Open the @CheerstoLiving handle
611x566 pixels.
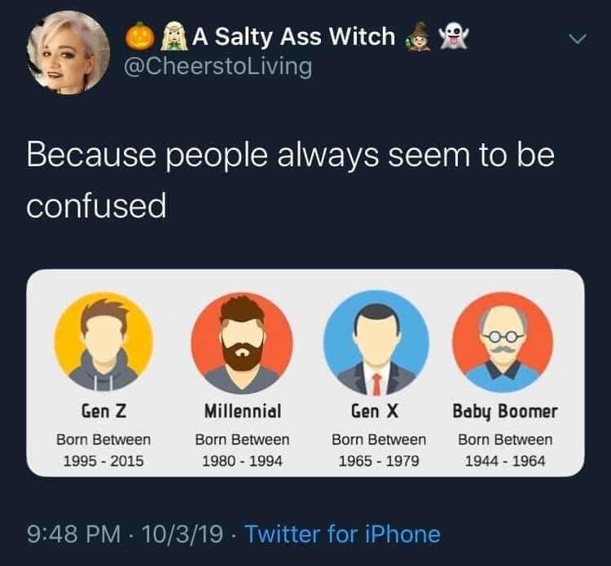[218, 66]
